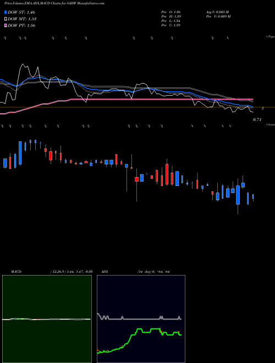The height and width of the screenshot is (363, 275).
Task: Click the '<Tops' marker label
Action: click(x=270, y=37)
